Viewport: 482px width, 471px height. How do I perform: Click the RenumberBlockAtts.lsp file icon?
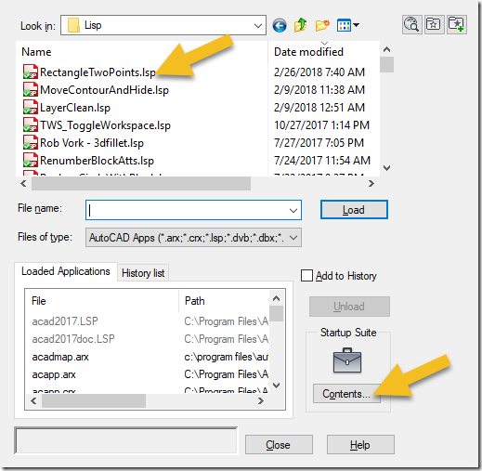[x=31, y=160]
